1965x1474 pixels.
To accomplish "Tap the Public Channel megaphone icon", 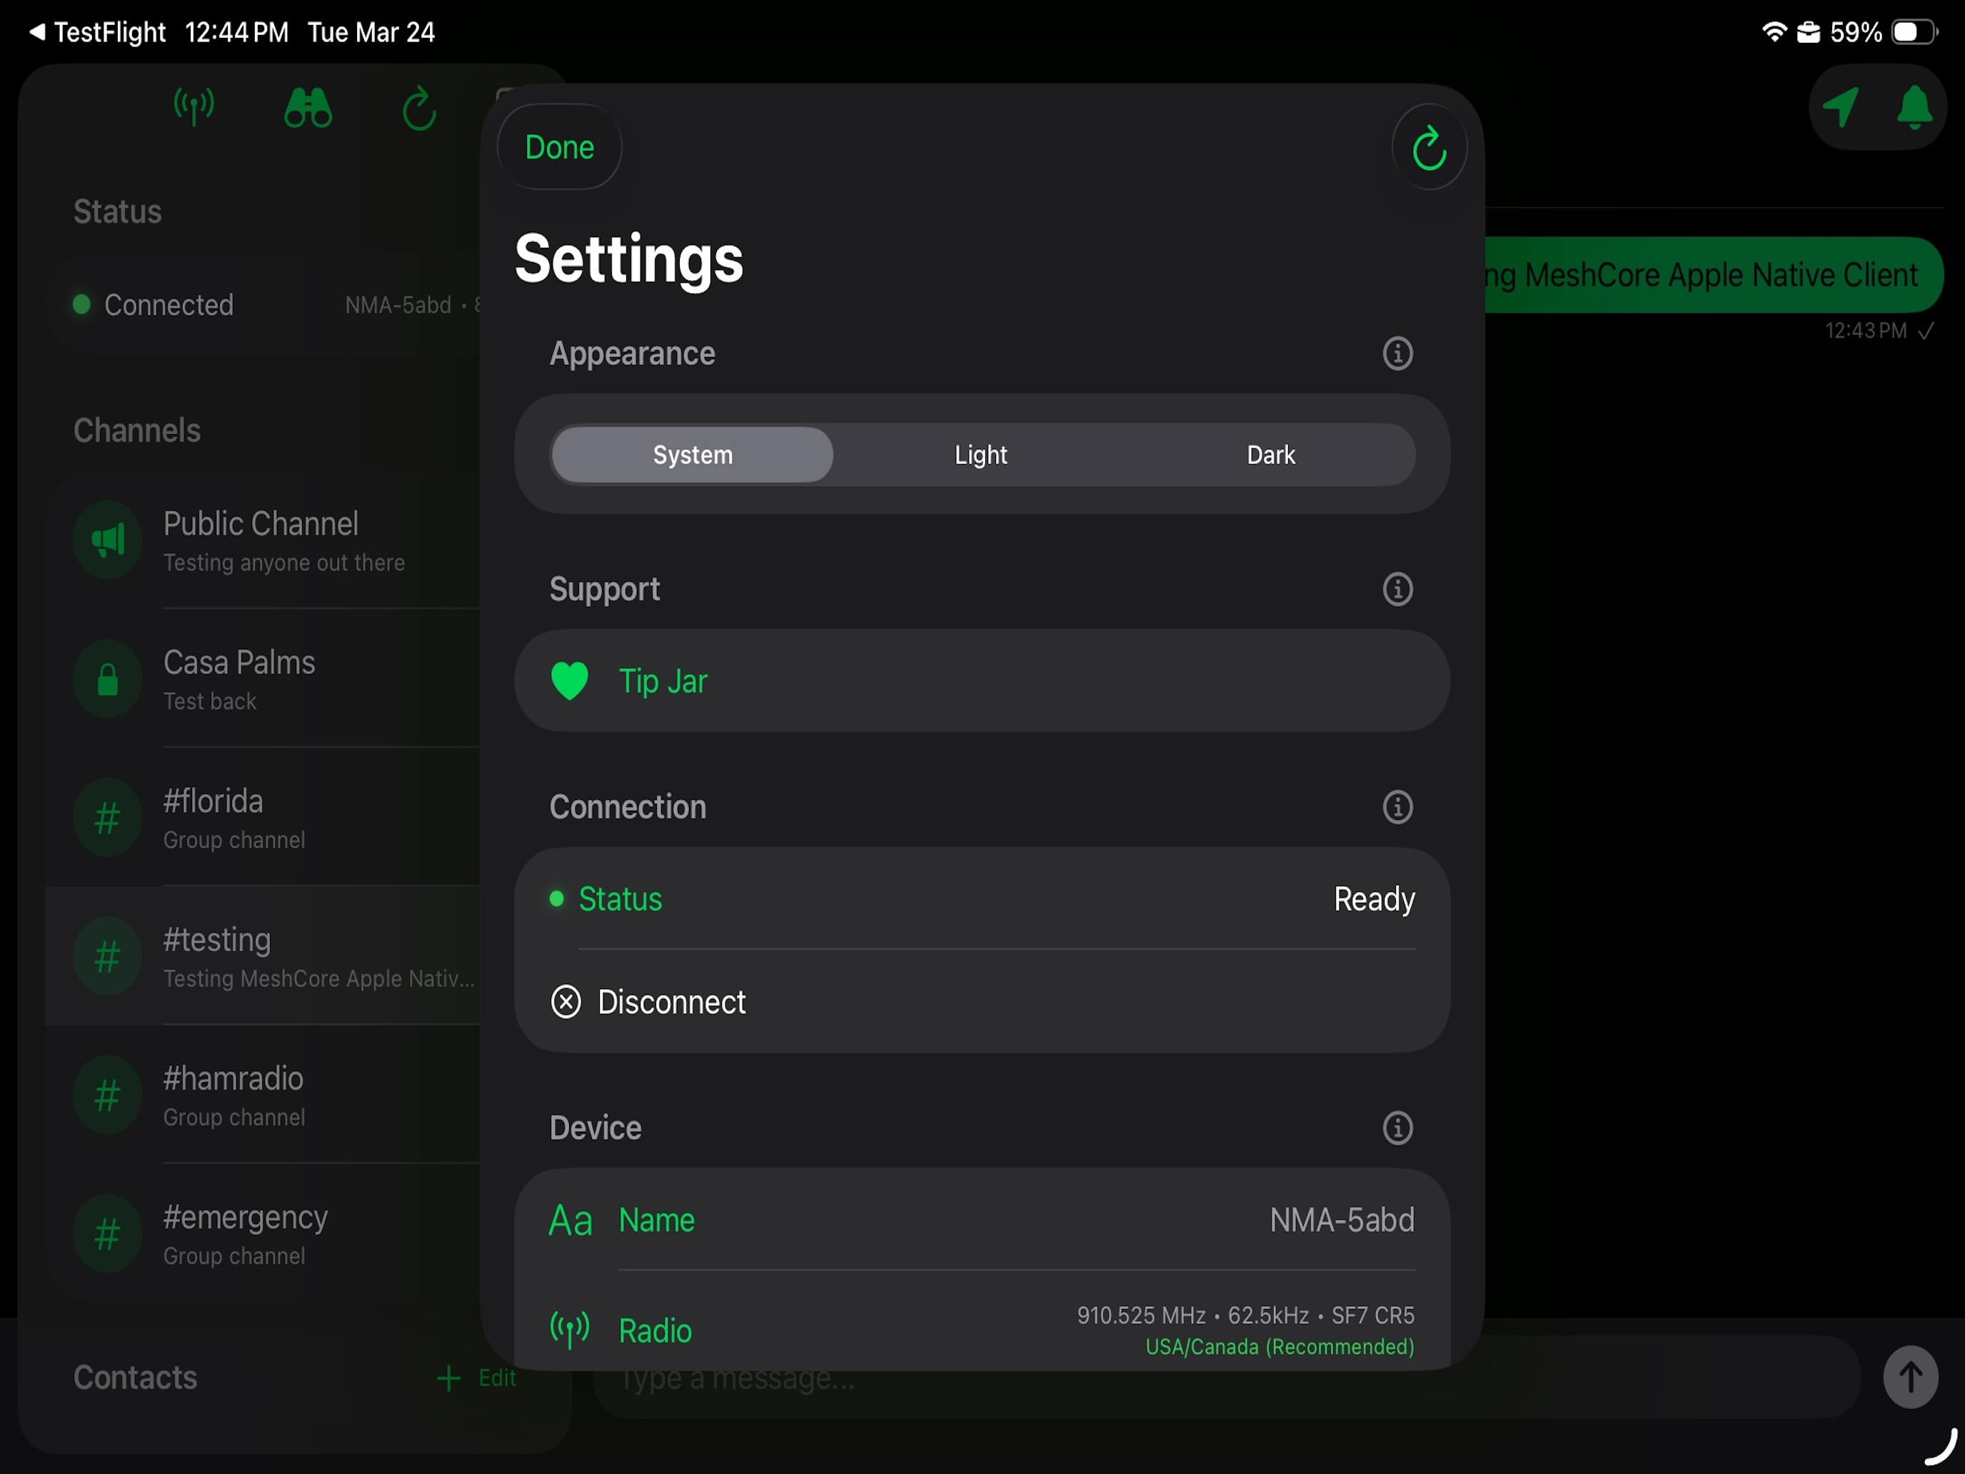I will coord(108,540).
